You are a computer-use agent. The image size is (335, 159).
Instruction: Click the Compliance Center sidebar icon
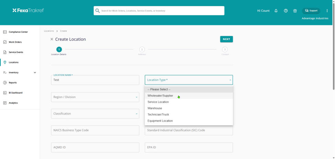tap(5, 32)
